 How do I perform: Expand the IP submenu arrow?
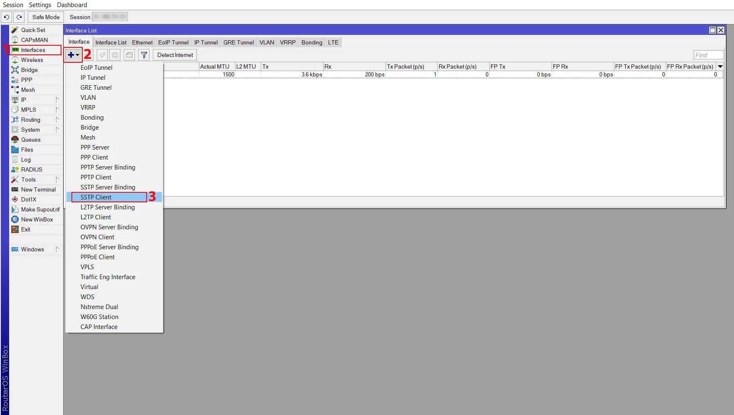pos(58,99)
